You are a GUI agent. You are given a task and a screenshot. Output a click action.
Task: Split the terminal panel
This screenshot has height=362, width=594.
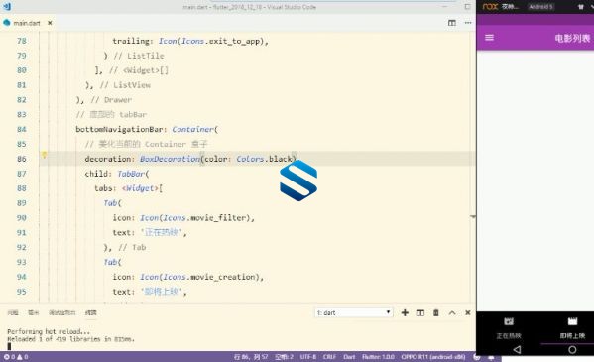(420, 312)
